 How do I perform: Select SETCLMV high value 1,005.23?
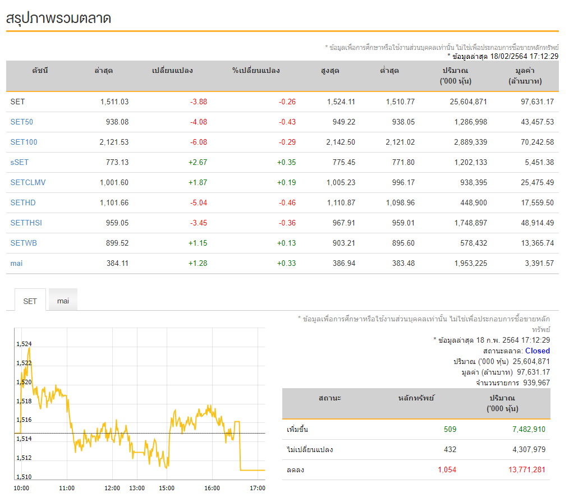click(x=341, y=182)
